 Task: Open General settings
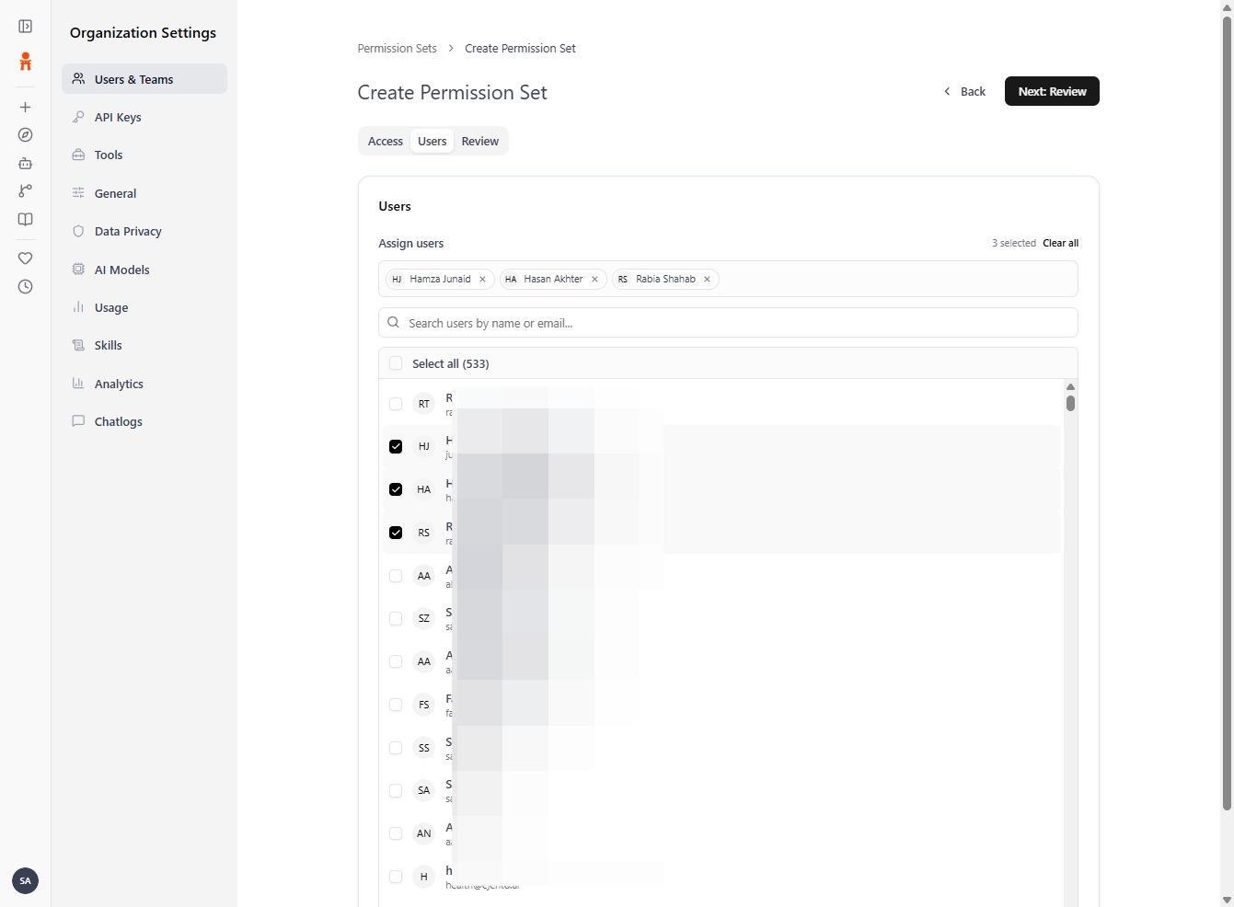pyautogui.click(x=144, y=193)
